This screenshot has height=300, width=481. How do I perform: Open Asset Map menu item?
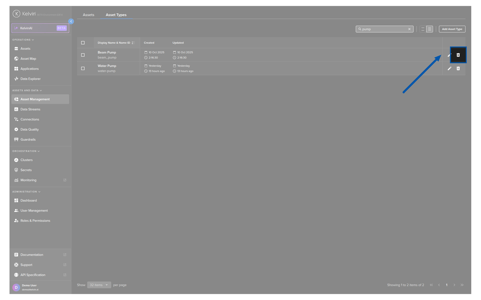pyautogui.click(x=28, y=59)
